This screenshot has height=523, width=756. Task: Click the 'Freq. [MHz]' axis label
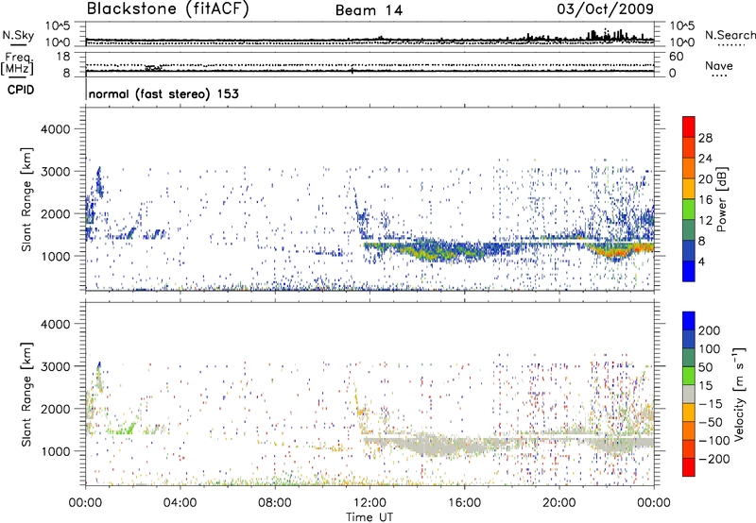[x=17, y=64]
